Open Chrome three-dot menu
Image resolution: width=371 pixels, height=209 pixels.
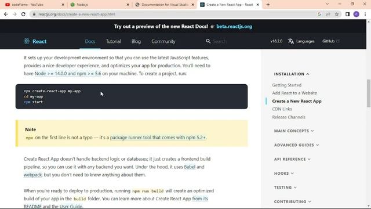point(365,14)
